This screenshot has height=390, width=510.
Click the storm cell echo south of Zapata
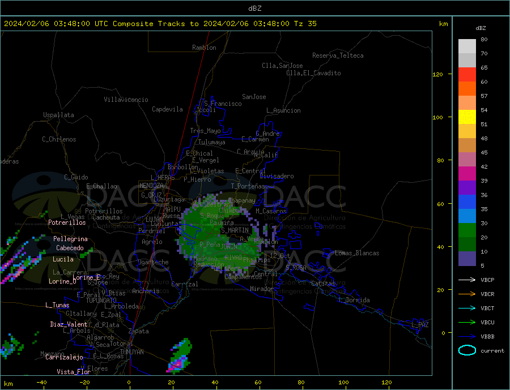coord(180,356)
